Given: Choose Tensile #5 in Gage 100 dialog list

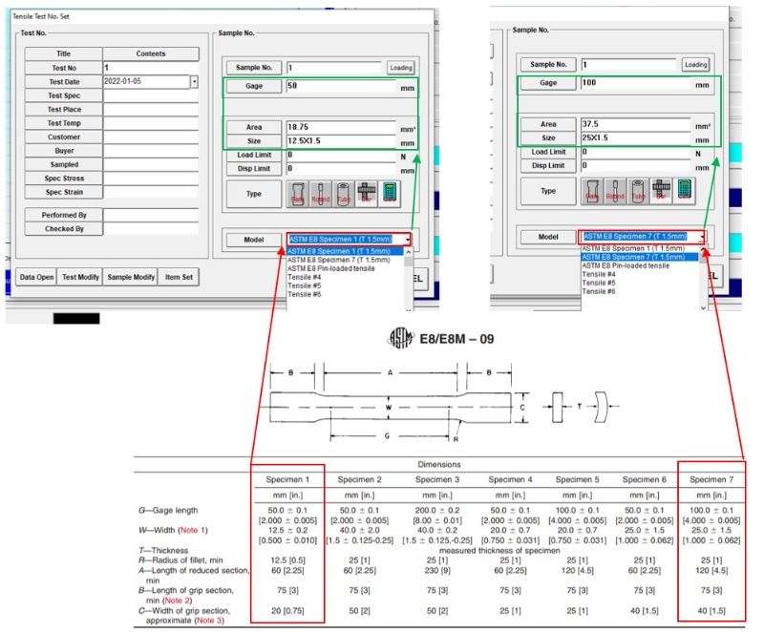Looking at the screenshot, I should (x=599, y=283).
